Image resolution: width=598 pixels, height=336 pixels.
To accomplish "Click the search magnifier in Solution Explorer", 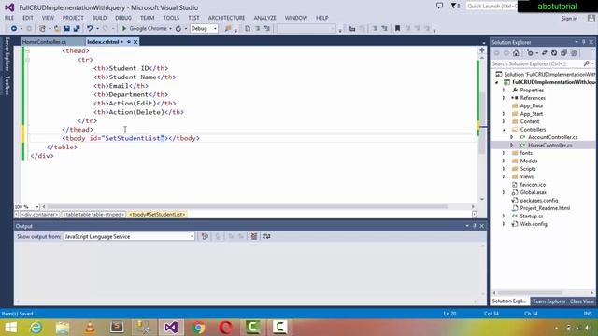I will click(587, 63).
